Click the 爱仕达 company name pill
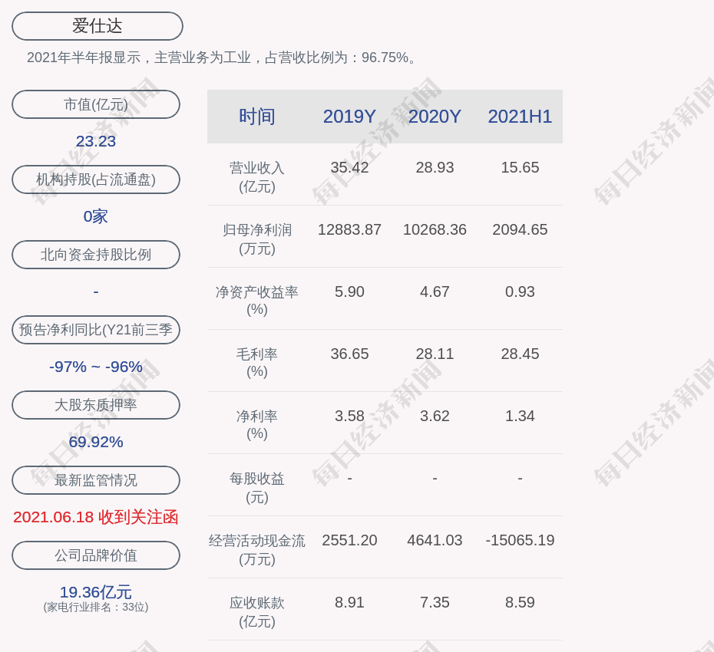Viewport: 714px width, 652px height. (98, 26)
